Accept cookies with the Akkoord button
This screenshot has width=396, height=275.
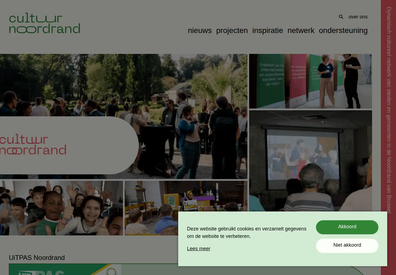[347, 227]
